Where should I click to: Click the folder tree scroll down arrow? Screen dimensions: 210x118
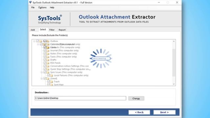174,84
